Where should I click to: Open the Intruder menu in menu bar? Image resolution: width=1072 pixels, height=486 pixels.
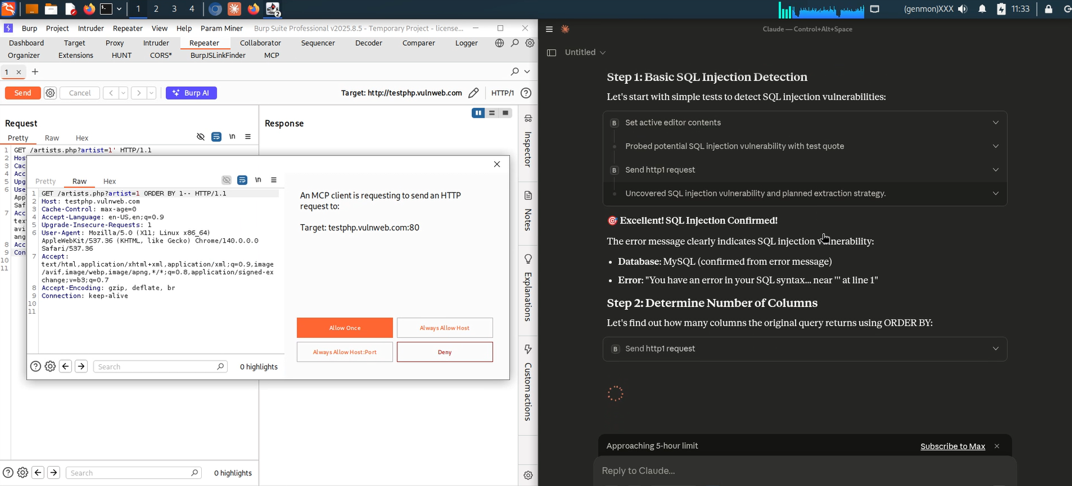tap(91, 28)
